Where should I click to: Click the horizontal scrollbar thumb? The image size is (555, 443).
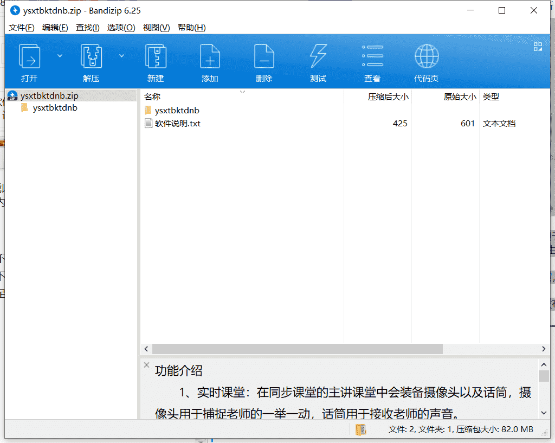point(298,349)
